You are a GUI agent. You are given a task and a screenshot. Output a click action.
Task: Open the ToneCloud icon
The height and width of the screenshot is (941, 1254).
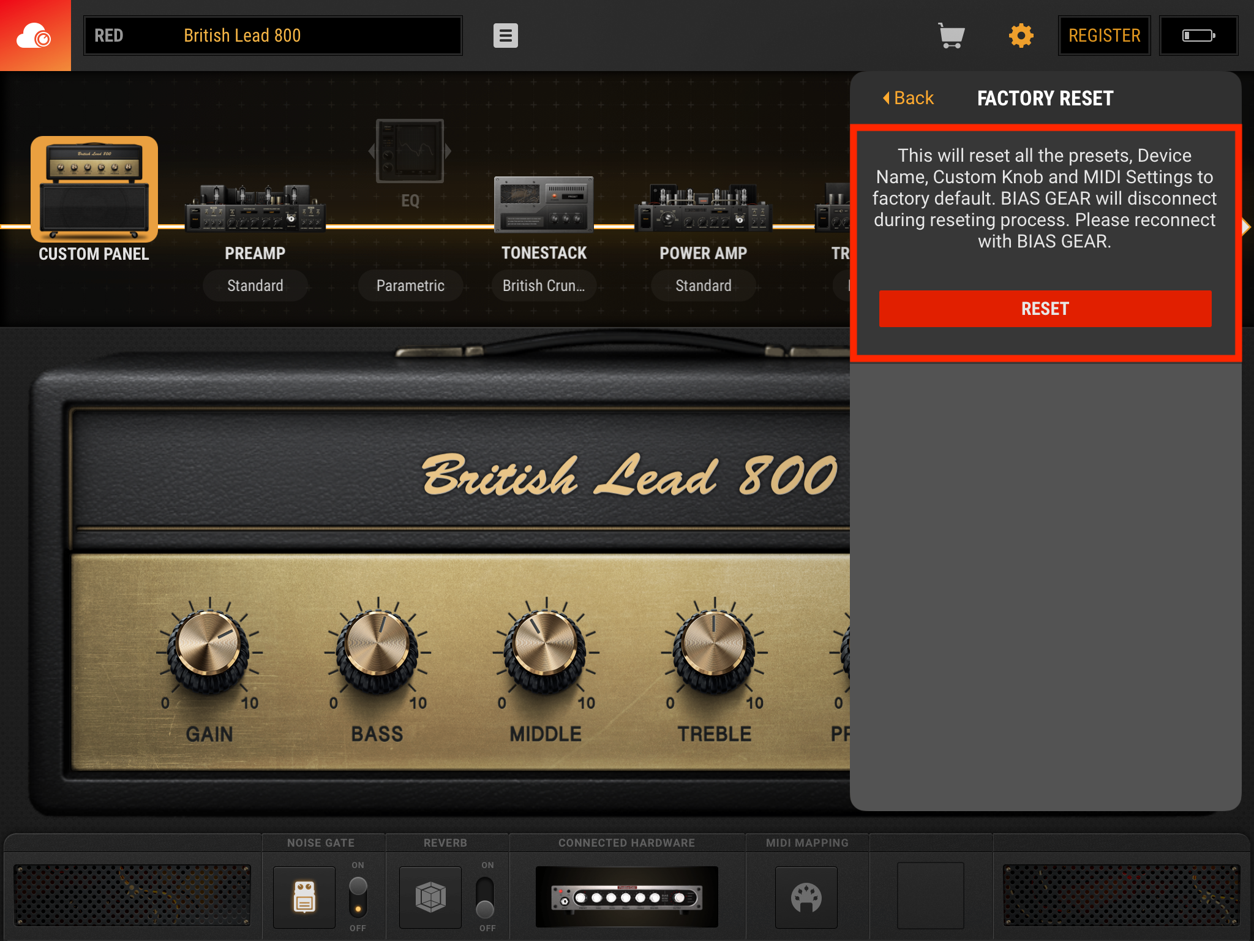35,36
